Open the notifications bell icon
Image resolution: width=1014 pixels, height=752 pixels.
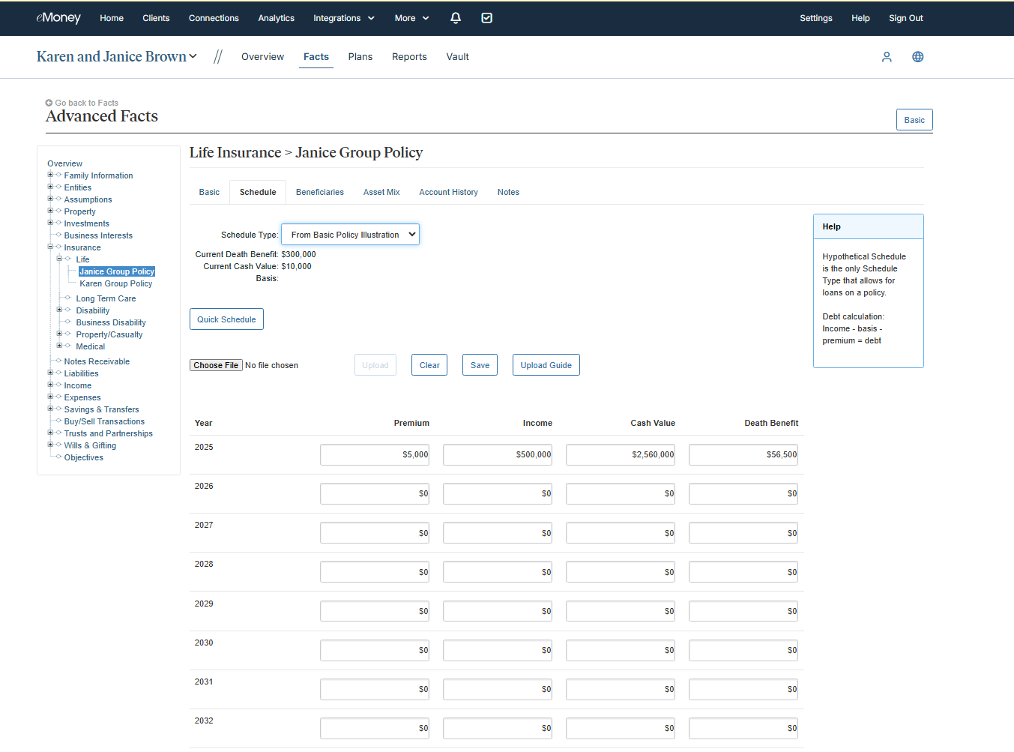coord(455,18)
